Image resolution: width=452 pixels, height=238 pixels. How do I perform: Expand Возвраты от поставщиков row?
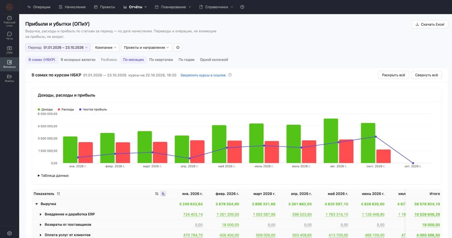click(41, 225)
